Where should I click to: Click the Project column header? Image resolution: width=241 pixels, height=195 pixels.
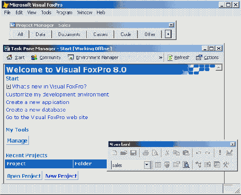tap(39, 164)
